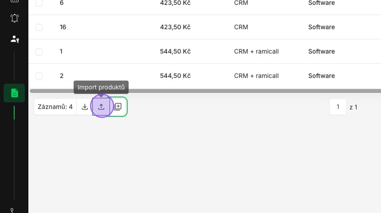Click the Import produktů upload icon
Screen dimensions: 381x213
click(x=101, y=107)
